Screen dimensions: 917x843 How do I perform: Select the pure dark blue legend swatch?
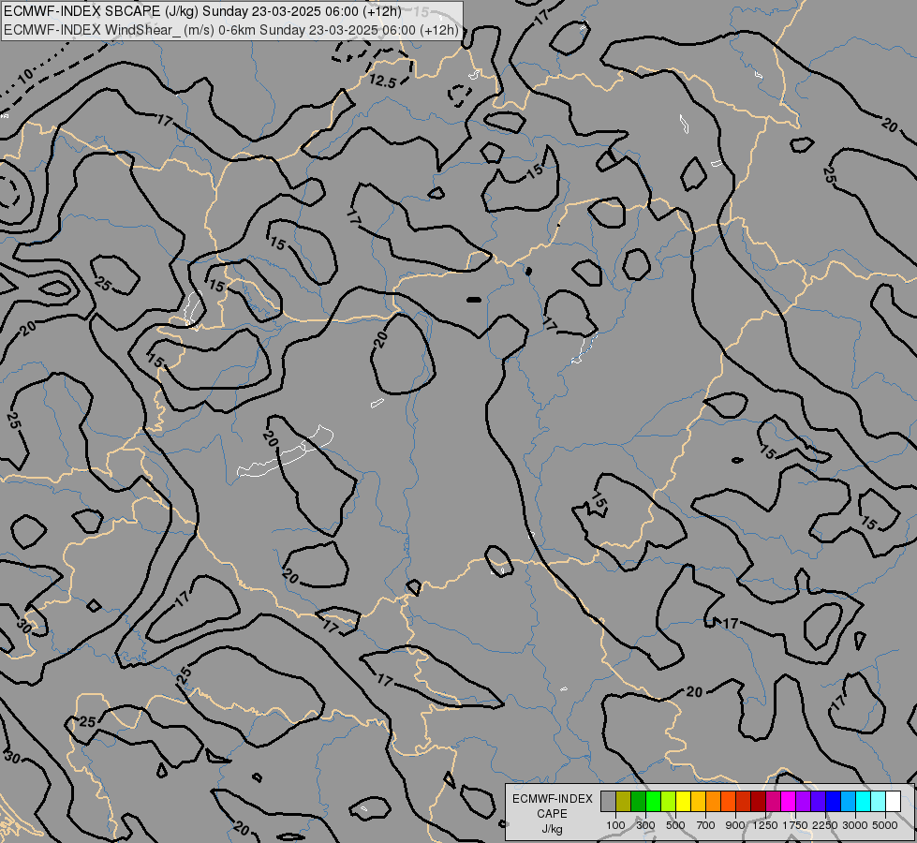833,802
